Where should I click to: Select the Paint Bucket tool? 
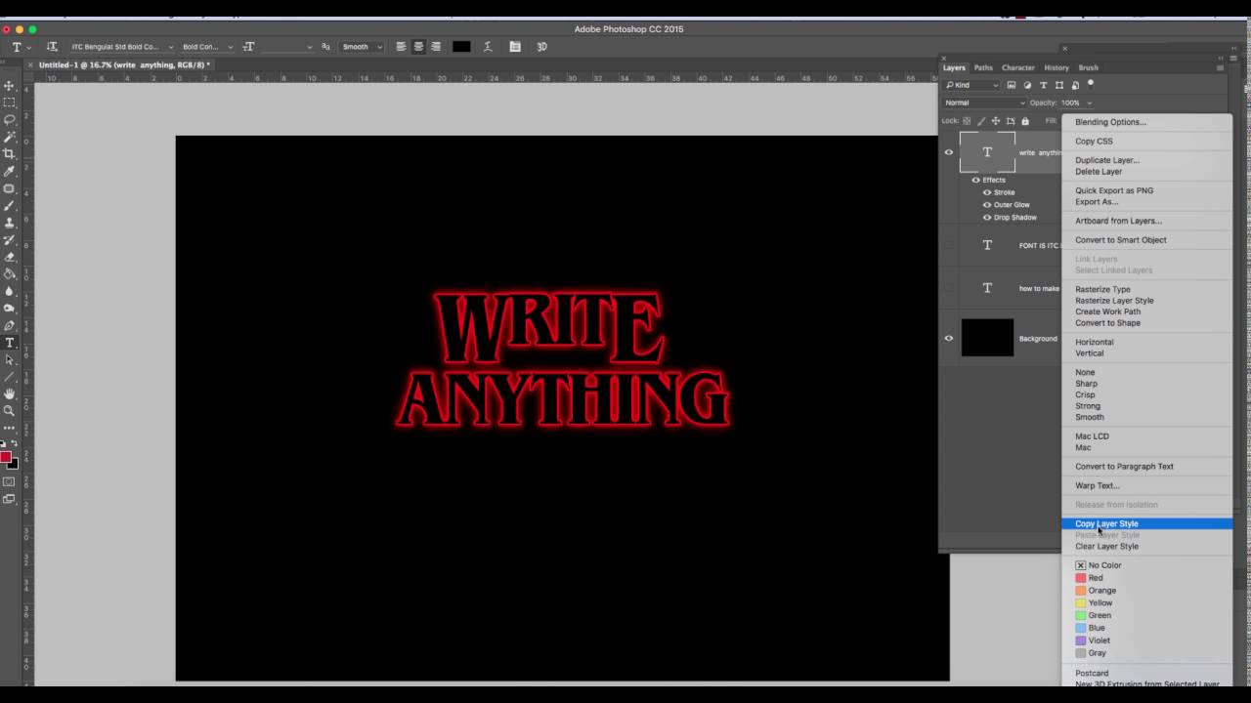[10, 274]
